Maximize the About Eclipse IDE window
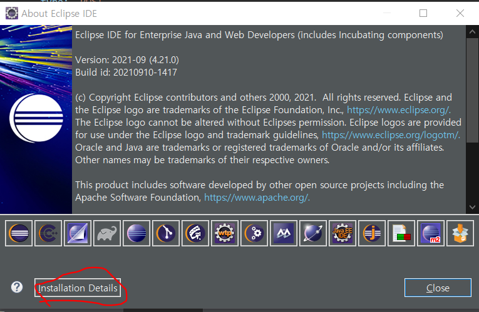Image resolution: width=479 pixels, height=312 pixels. [423, 13]
